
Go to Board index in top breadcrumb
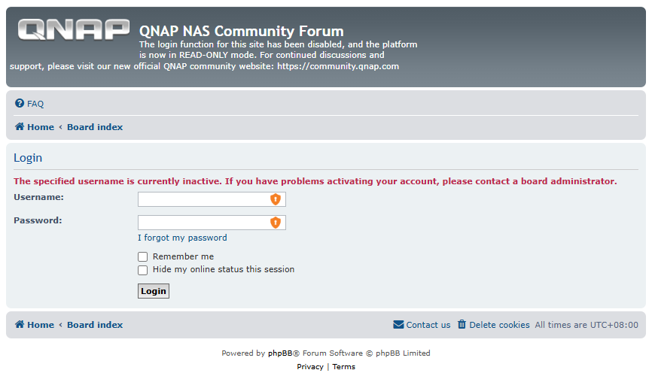click(x=95, y=127)
